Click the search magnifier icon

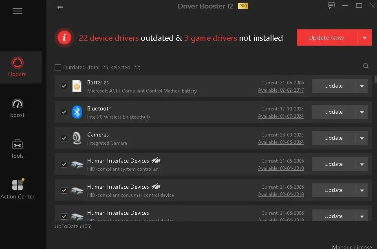(366, 66)
